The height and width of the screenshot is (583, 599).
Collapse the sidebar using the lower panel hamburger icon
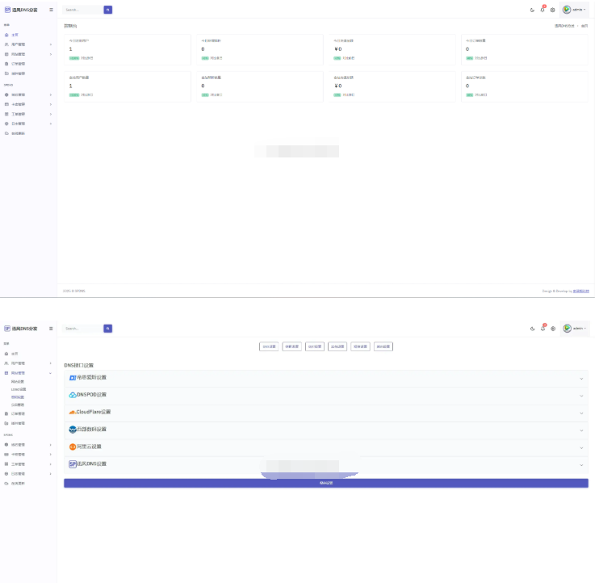[x=52, y=329]
